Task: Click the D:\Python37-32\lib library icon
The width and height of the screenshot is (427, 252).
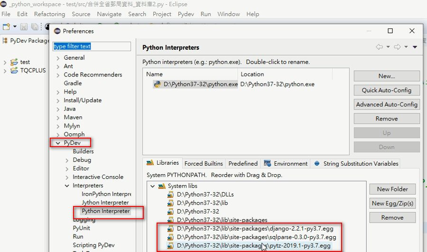Action: 170,203
